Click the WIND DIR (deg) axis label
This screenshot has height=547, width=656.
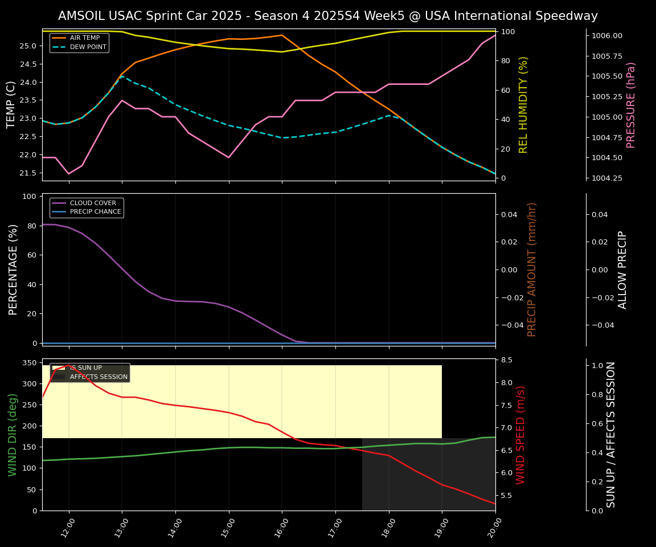click(x=13, y=435)
